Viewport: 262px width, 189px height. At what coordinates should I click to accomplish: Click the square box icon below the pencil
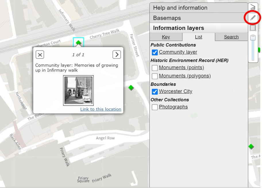[x=253, y=28]
